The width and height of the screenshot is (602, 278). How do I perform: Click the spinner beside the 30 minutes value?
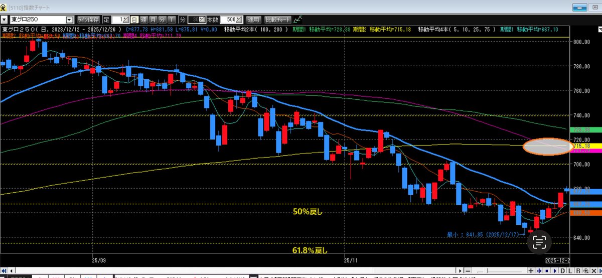click(202, 20)
